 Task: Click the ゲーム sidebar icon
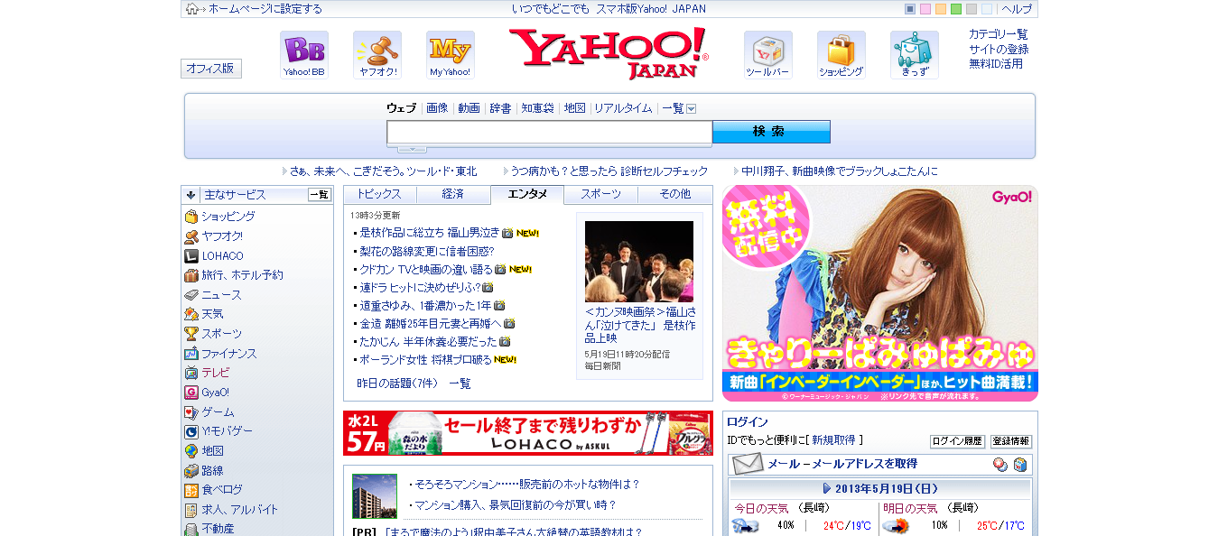tap(191, 412)
